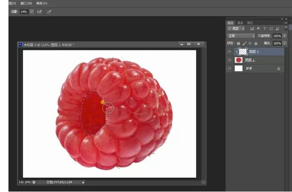Hide the 背景 layer eye icon

(230, 69)
